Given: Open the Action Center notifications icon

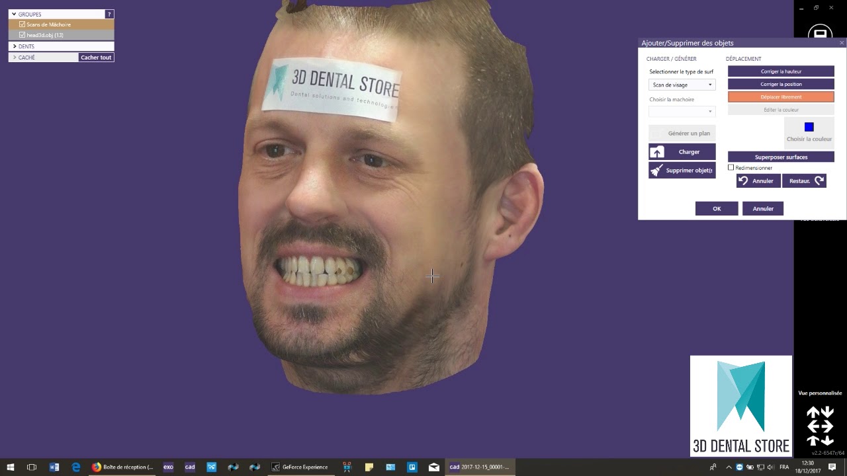Looking at the screenshot, I should point(832,467).
